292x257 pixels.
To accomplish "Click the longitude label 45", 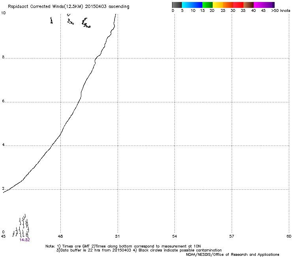I will (3, 236).
